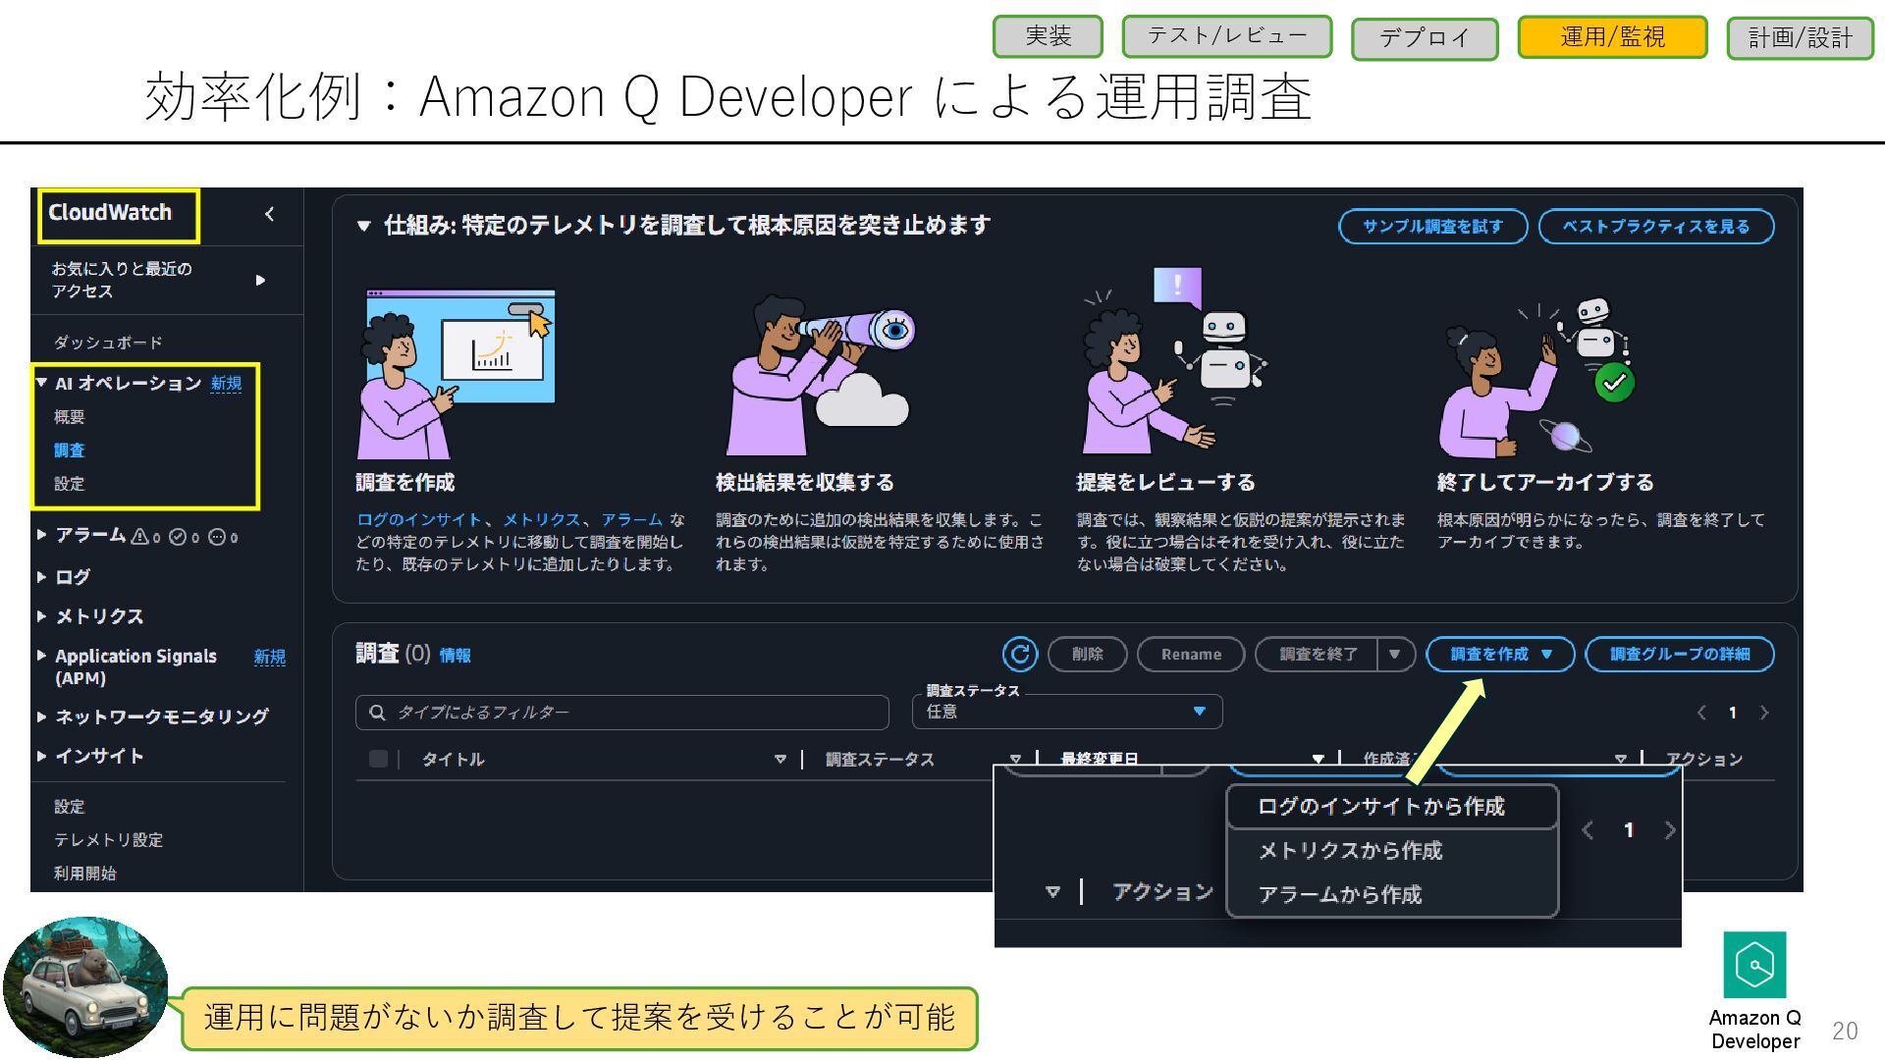Click the 検出結果を収集する telescope illustration

tap(819, 376)
